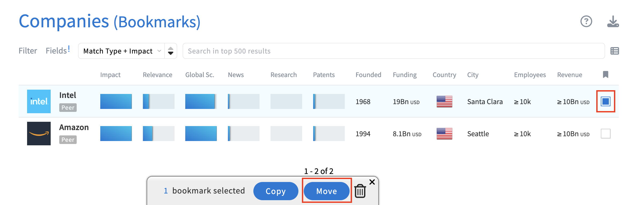Click the Santa Clara city cell
The image size is (637, 205).
485,102
